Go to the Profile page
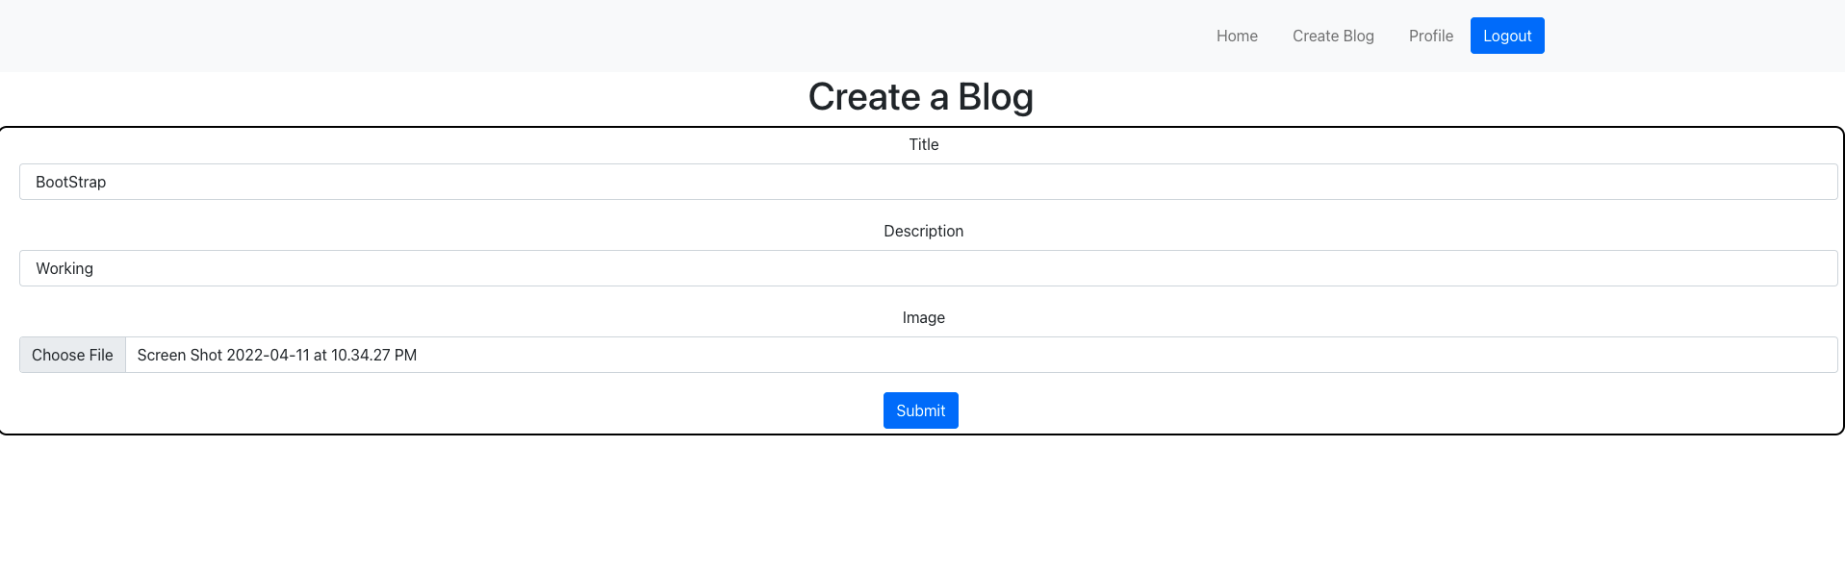 (x=1430, y=36)
